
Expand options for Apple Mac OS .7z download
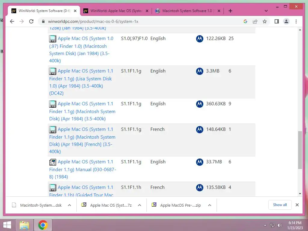tap(140, 205)
